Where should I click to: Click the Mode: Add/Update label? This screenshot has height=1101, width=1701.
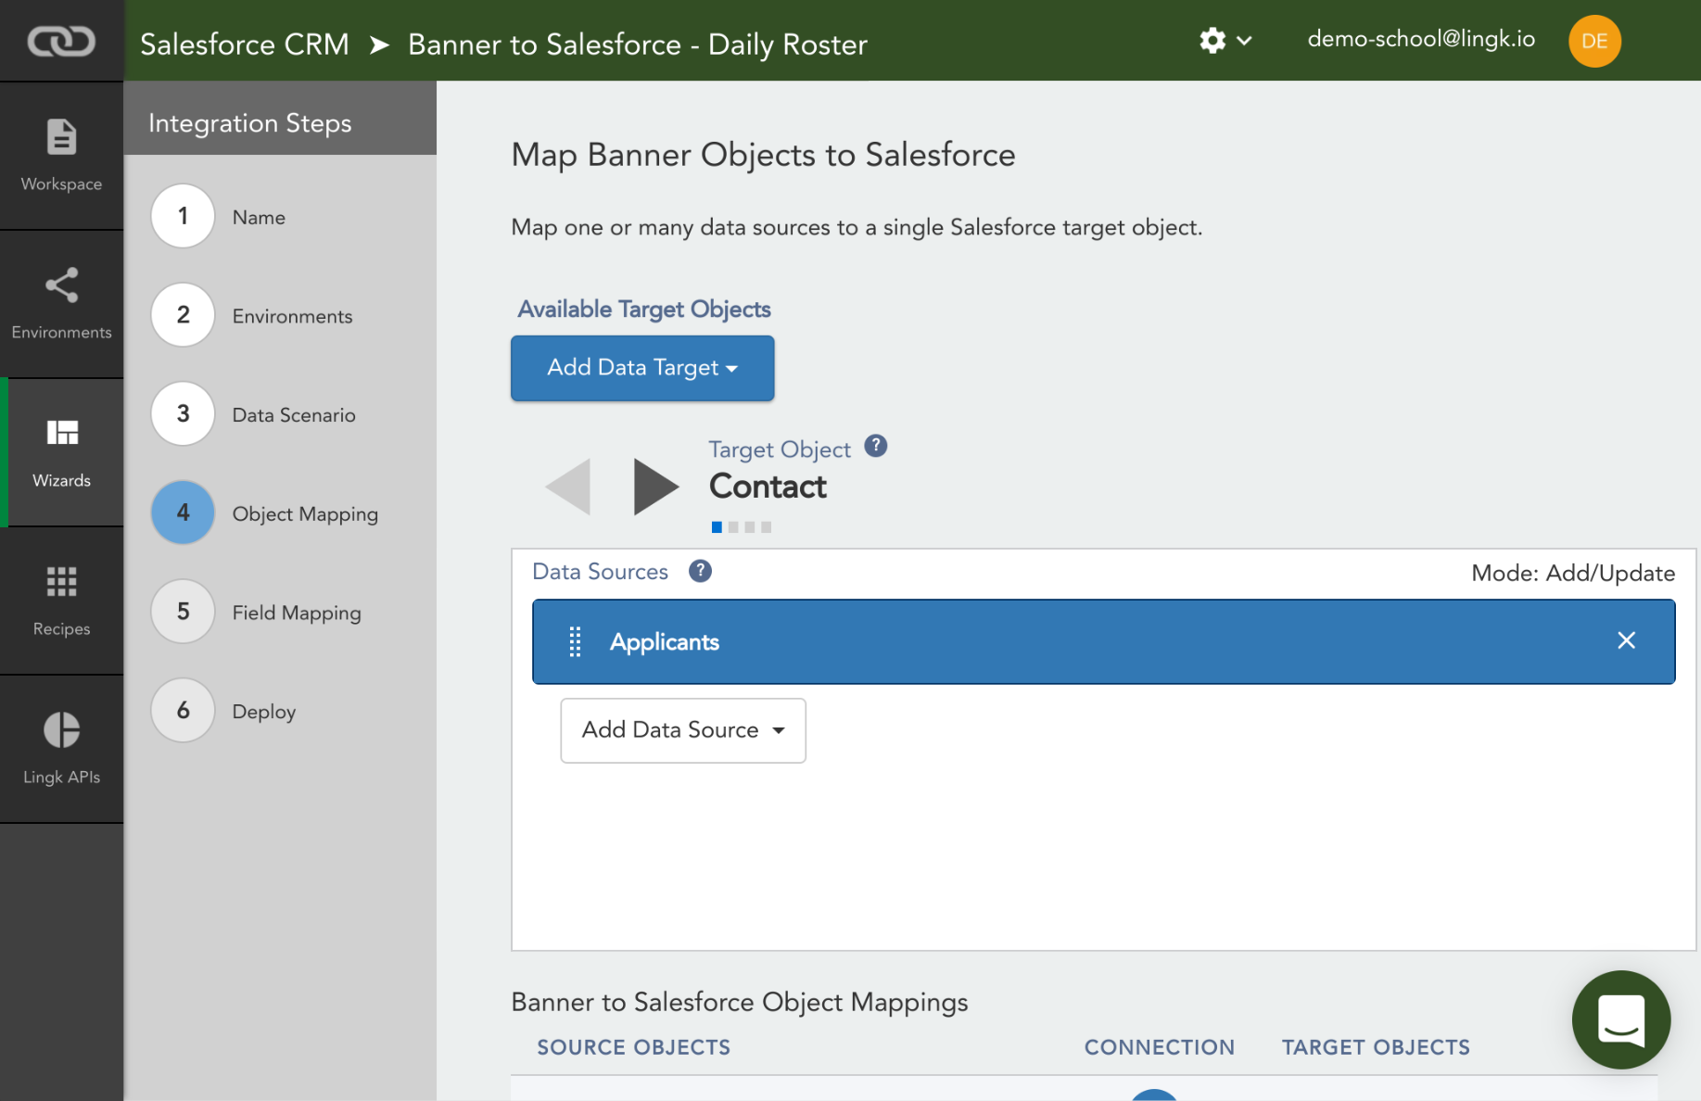[1573, 573]
